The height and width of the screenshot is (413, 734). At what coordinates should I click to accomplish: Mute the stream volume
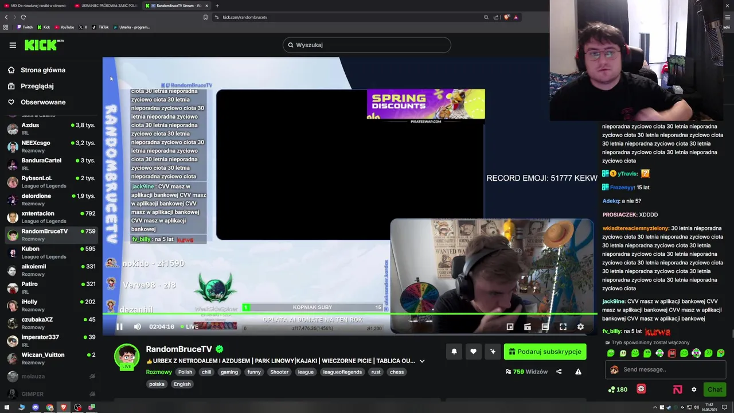[137, 326]
